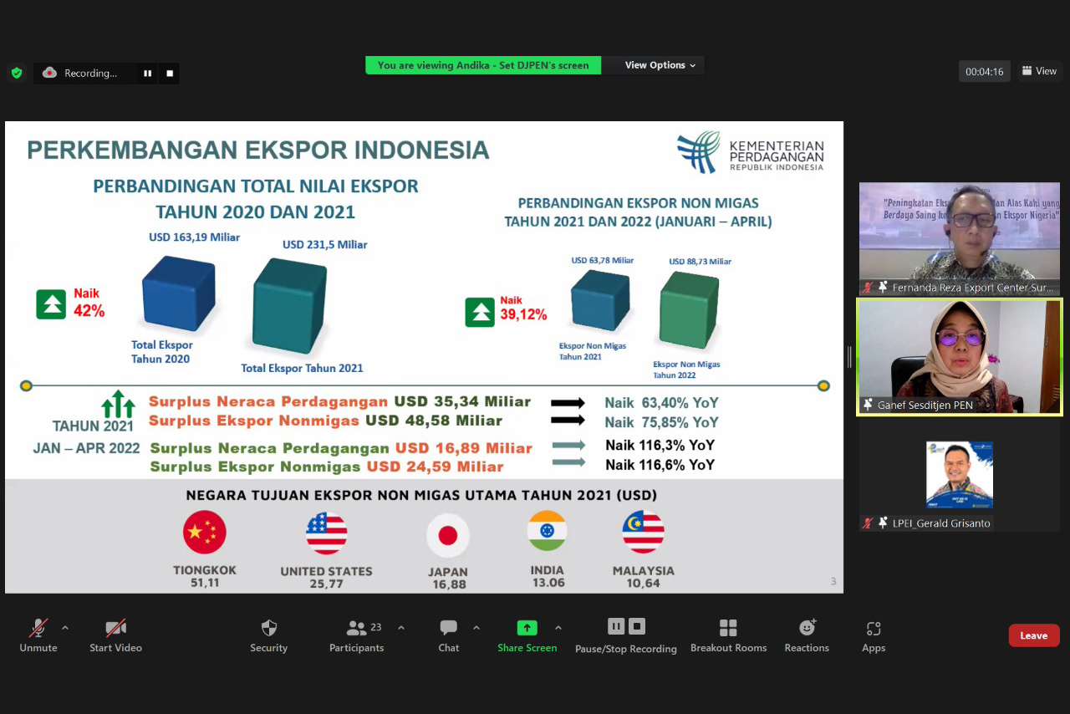This screenshot has height=714, width=1070.
Task: Open the Participants panel
Action: [357, 629]
